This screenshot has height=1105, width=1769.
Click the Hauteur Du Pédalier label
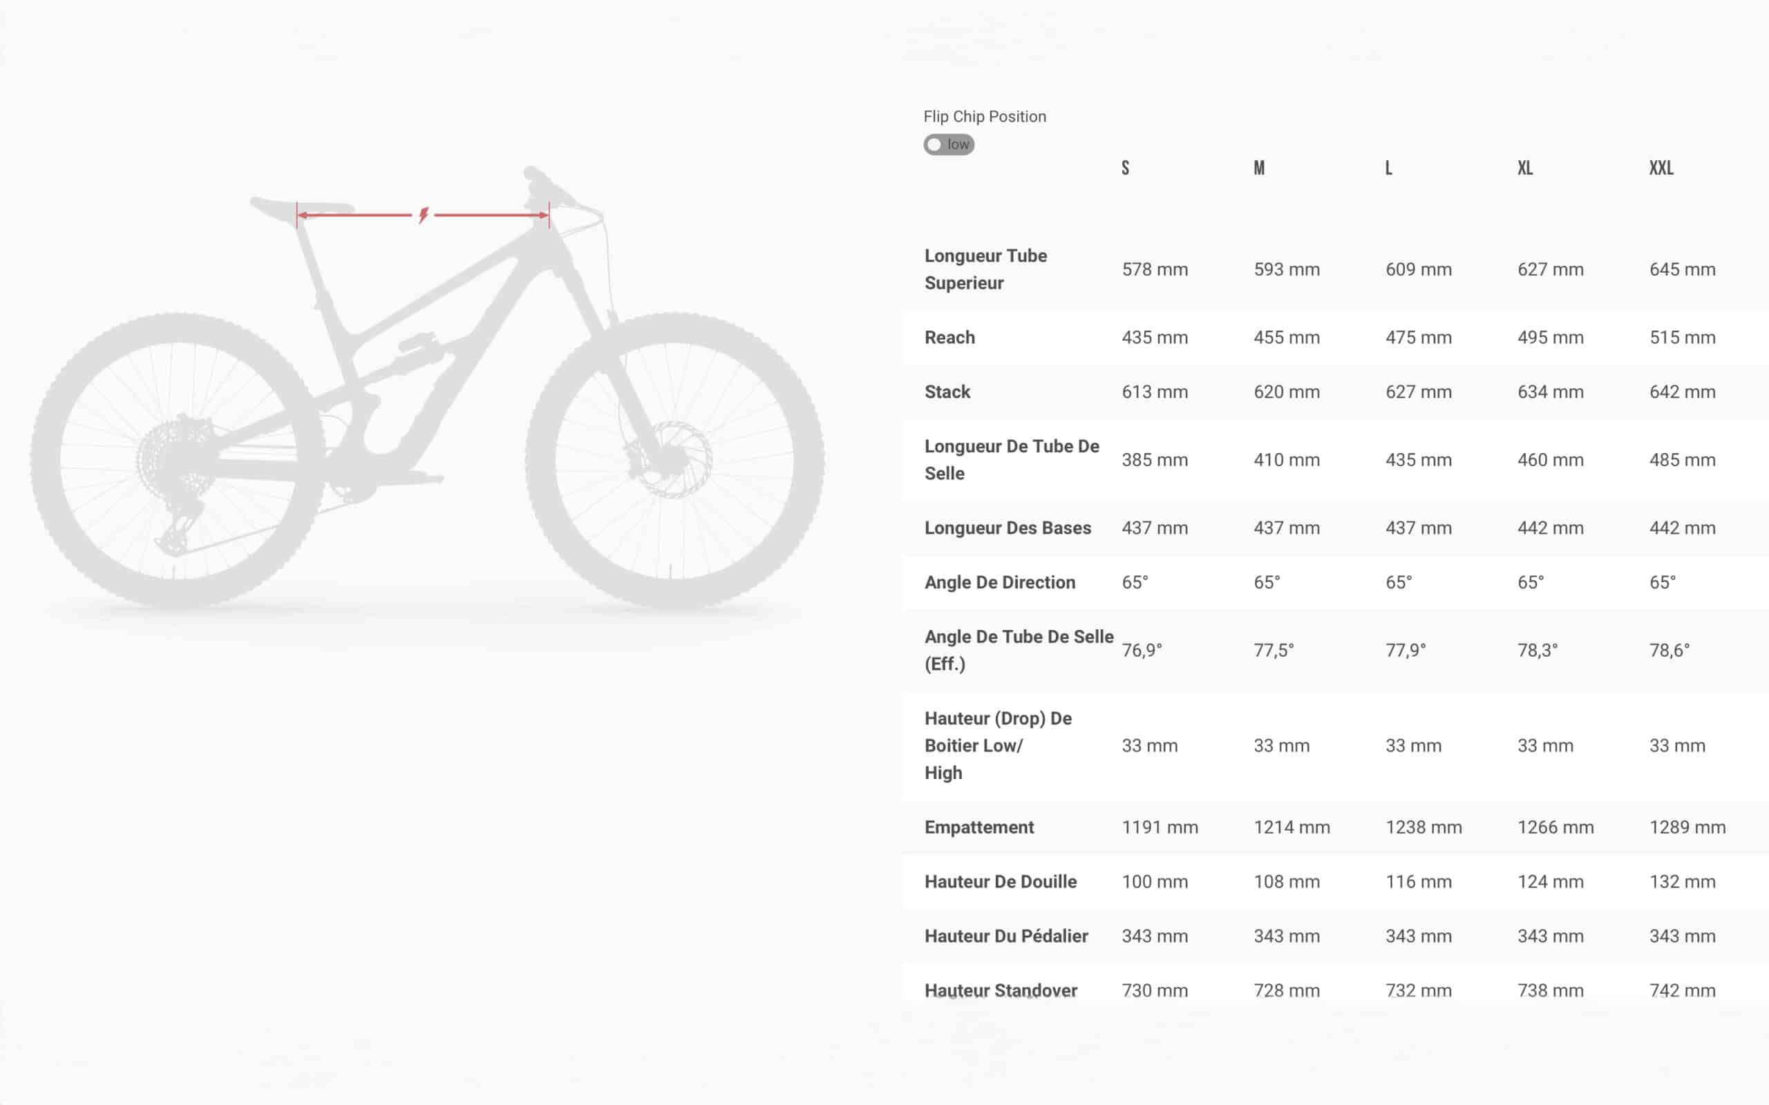[1006, 936]
